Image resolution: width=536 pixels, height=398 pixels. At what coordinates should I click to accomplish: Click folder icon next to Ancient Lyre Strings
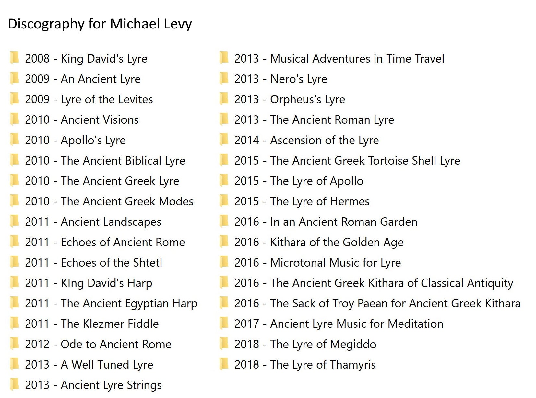coord(14,385)
